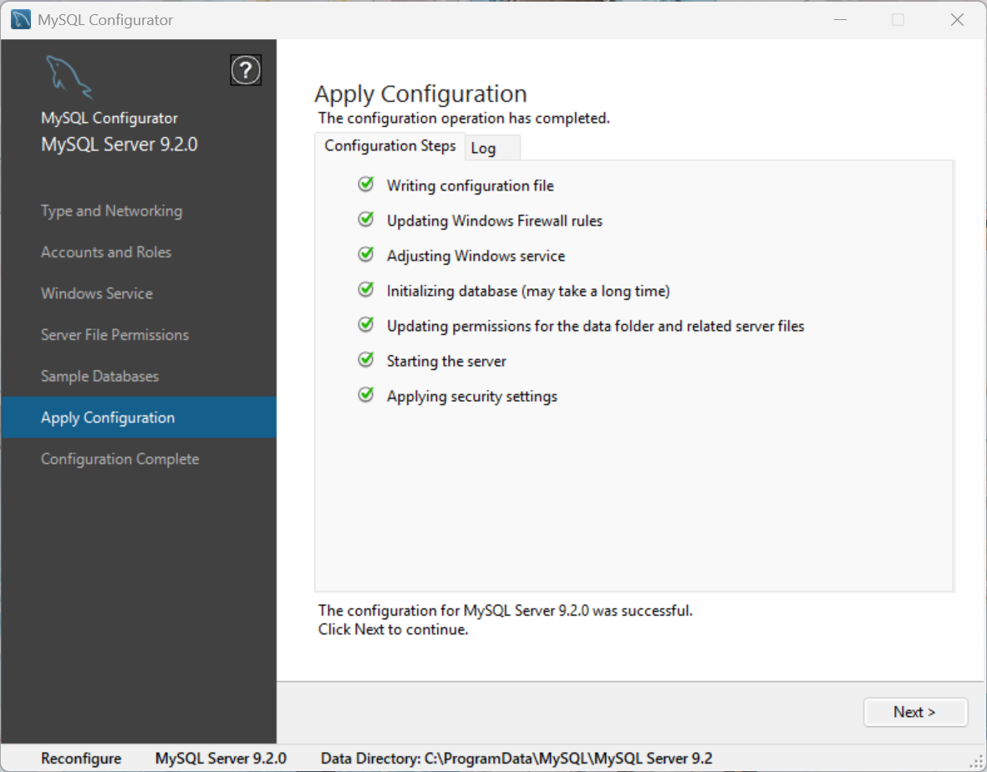Click the 'MySQL Configurator' sidebar title text
The width and height of the screenshot is (987, 772).
tap(109, 119)
